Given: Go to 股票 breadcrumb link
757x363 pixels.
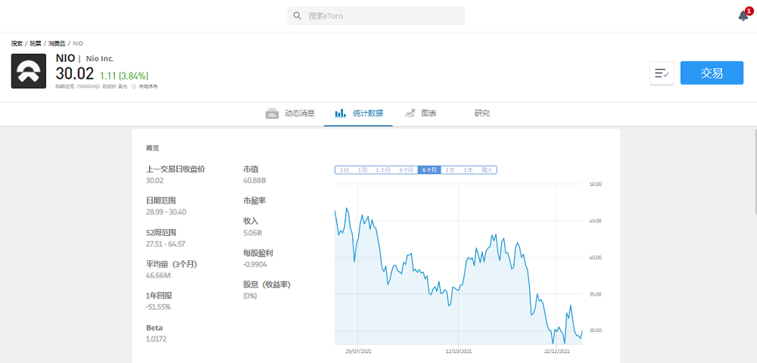Looking at the screenshot, I should 36,43.
